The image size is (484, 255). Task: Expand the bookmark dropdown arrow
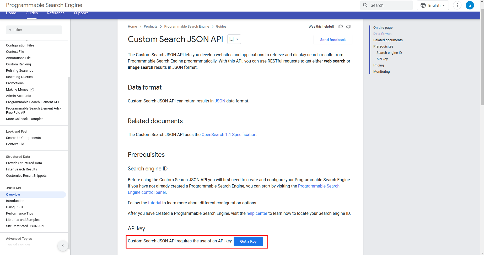point(237,39)
